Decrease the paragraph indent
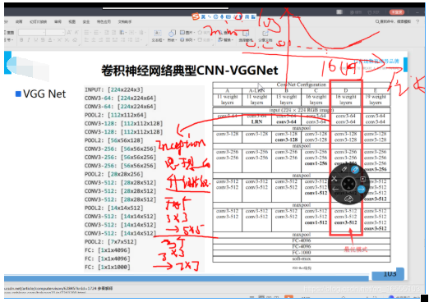Image resolution: width=429 pixels, height=302 pixels. coord(107,33)
